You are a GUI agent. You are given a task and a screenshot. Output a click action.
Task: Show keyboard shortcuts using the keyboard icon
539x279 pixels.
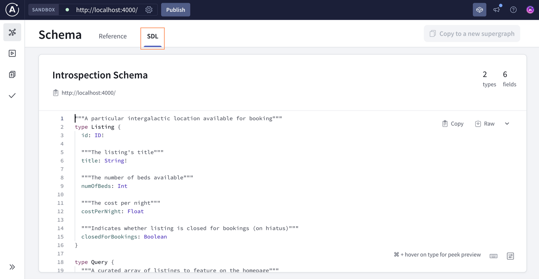click(493, 256)
